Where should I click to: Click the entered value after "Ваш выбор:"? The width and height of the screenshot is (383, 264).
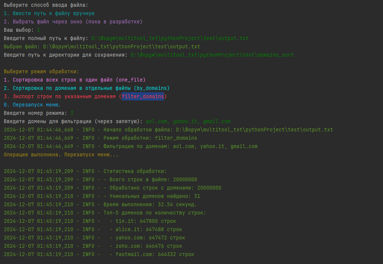point(39,30)
